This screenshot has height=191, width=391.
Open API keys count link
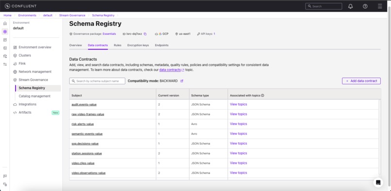pos(214,34)
